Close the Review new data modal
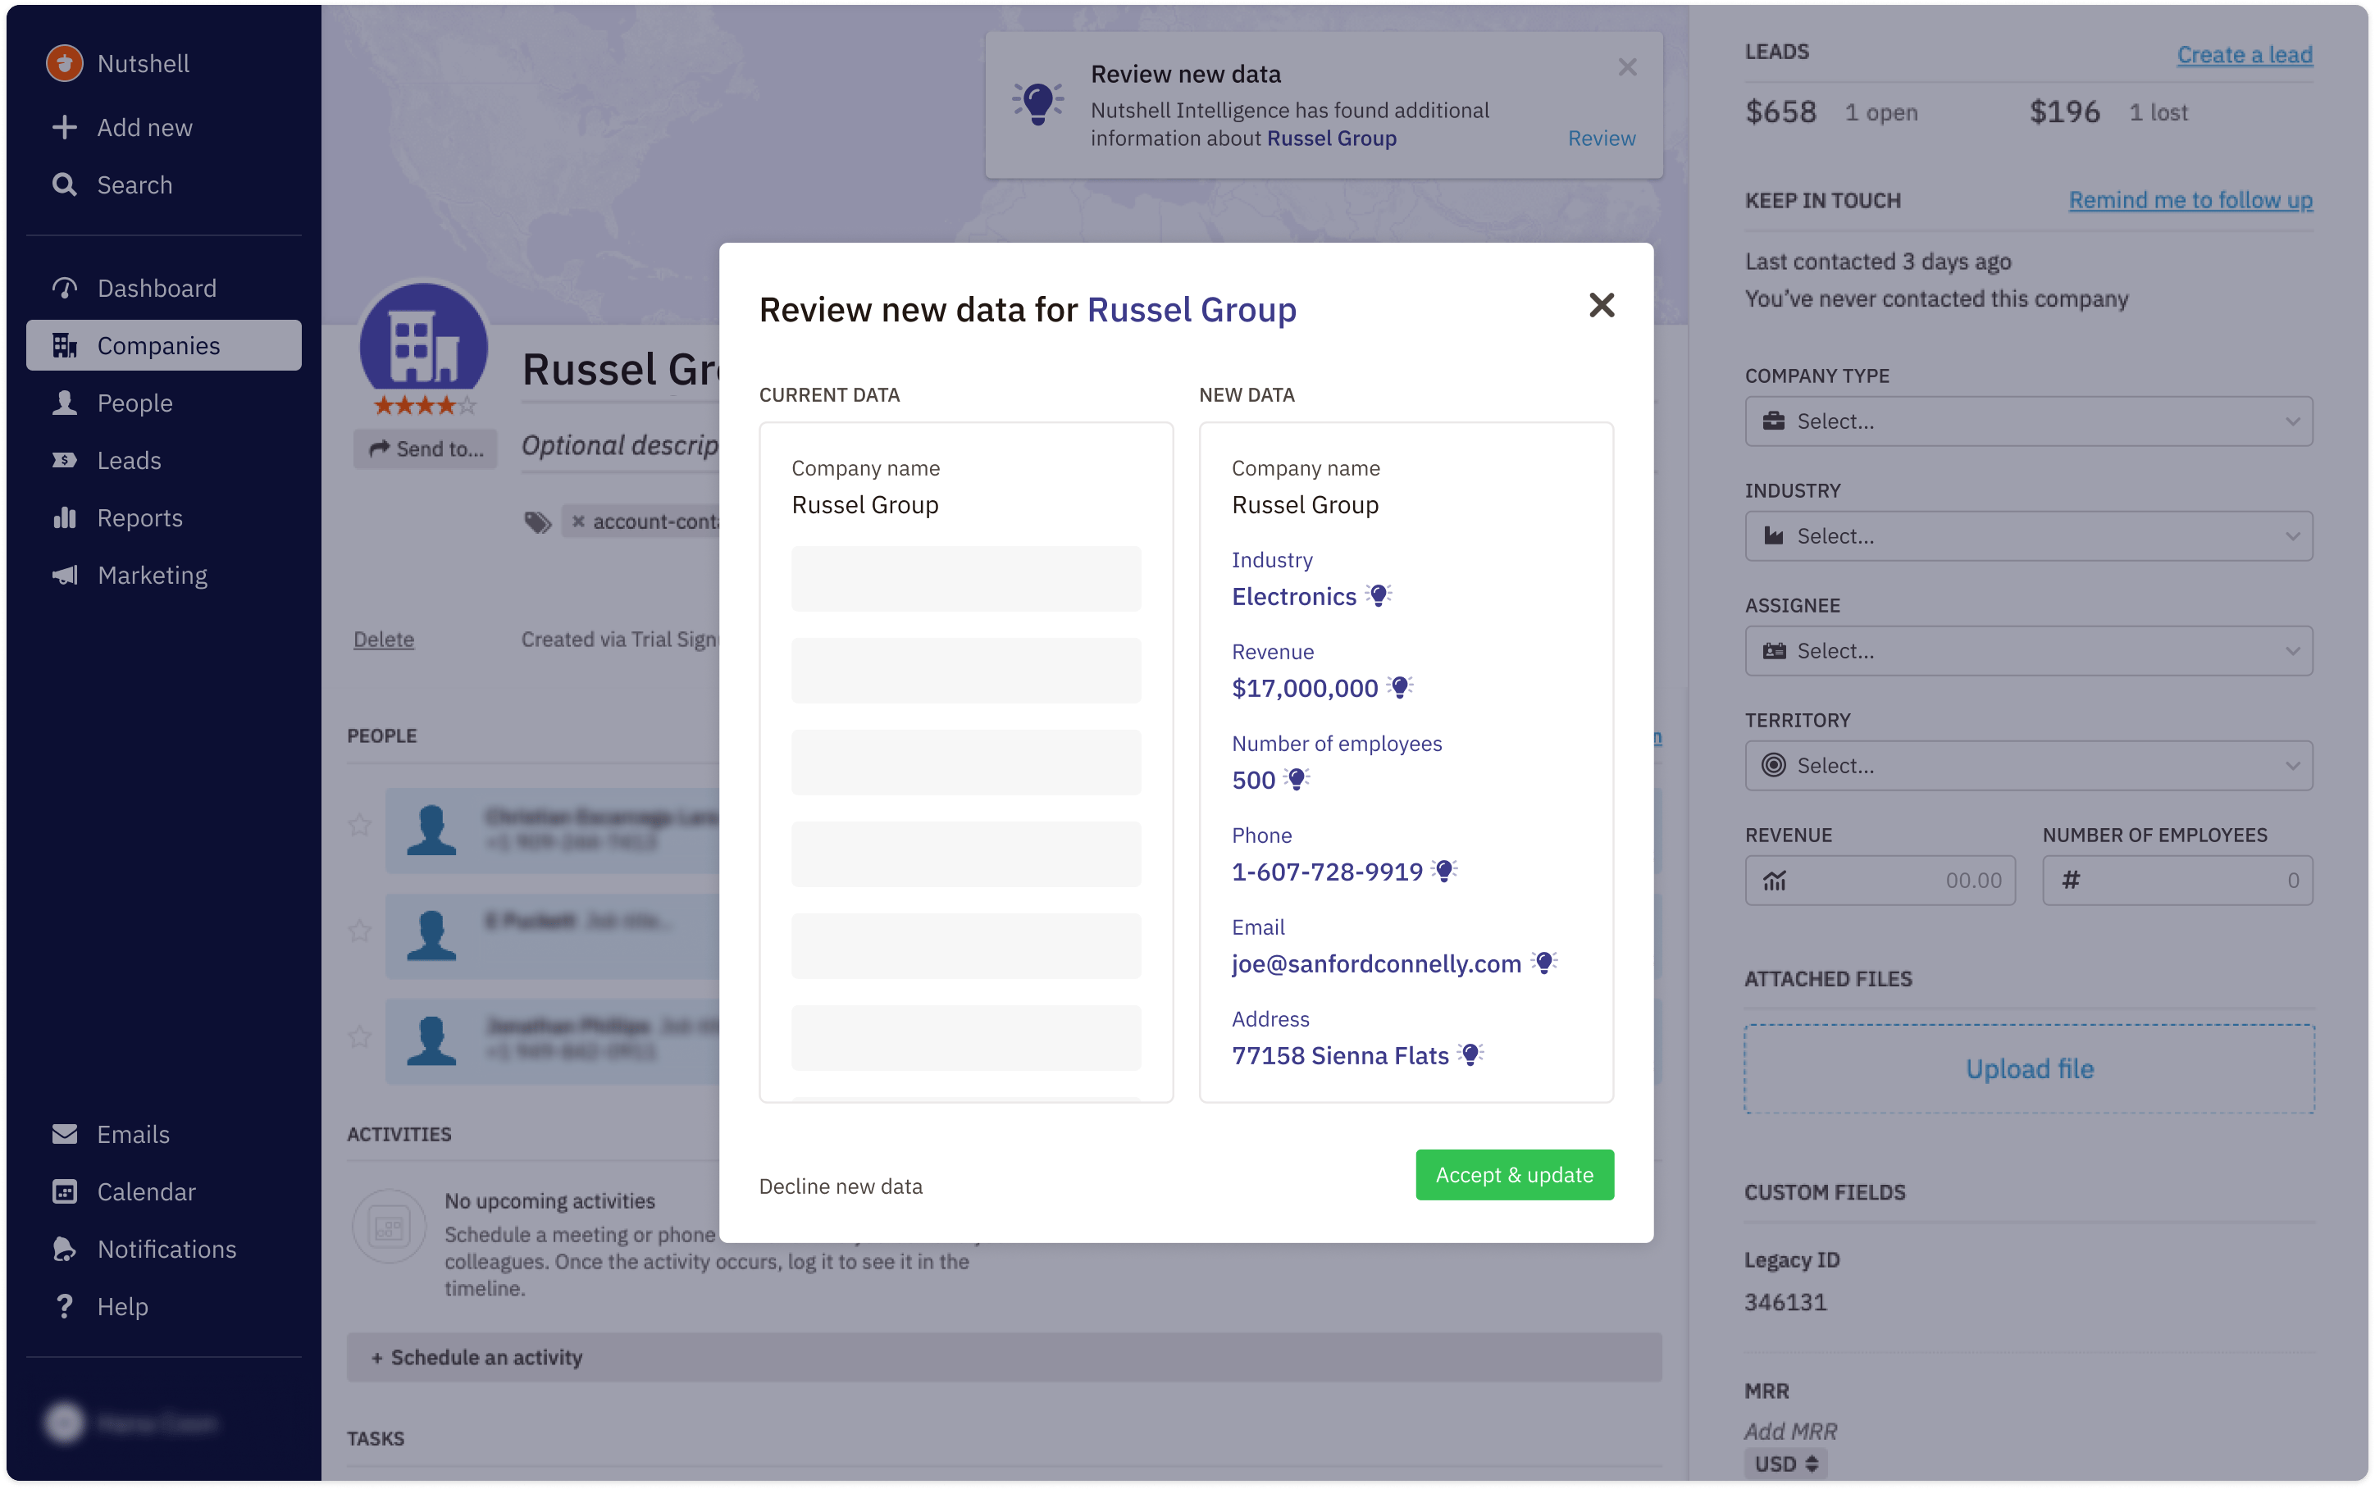Image resolution: width=2375 pixels, height=1489 pixels. pos(1601,305)
